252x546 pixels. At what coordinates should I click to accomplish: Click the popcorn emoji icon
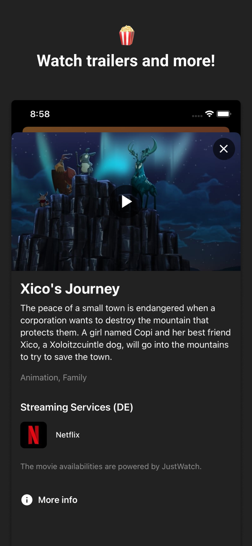point(127,35)
